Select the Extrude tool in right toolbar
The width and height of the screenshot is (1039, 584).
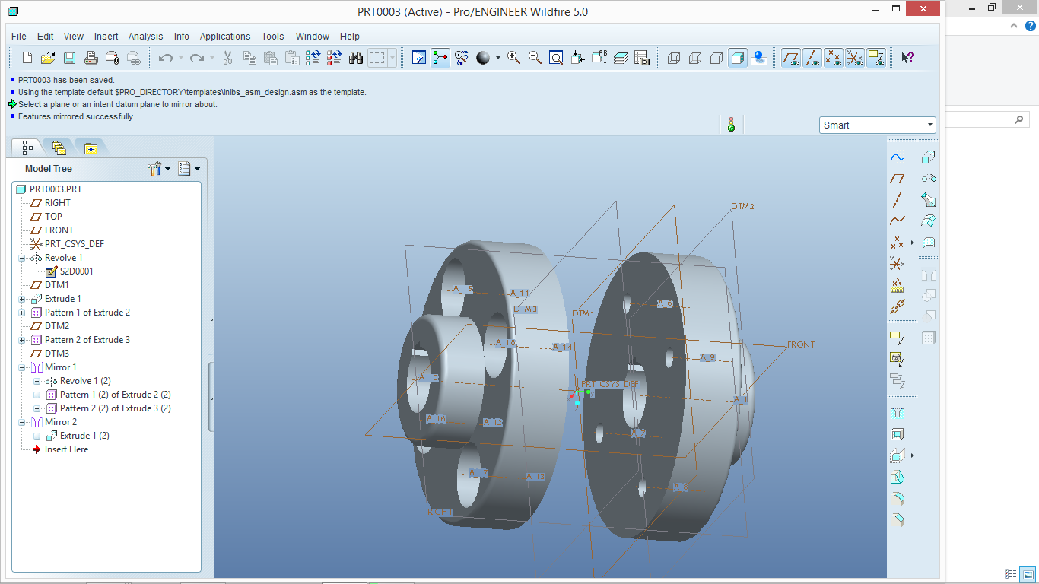tap(928, 157)
